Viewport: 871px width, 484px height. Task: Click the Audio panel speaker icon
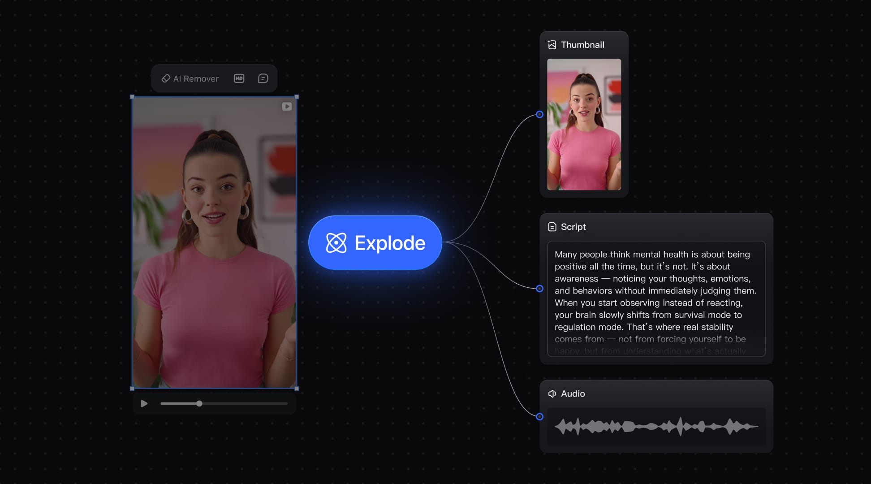tap(552, 393)
